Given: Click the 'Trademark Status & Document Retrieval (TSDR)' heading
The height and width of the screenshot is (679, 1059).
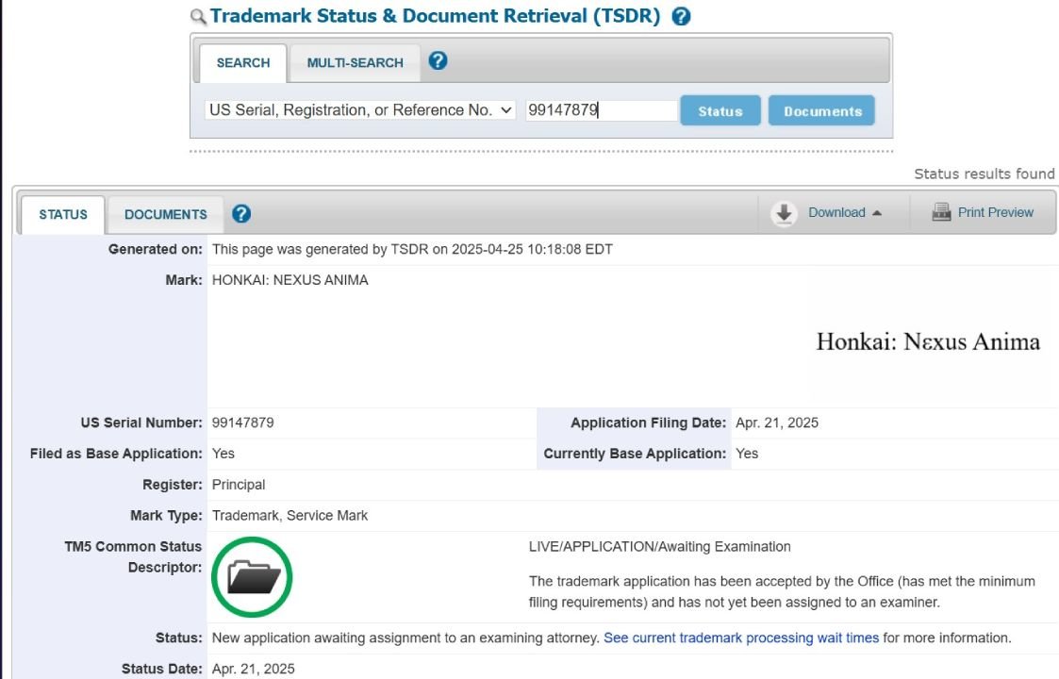Looking at the screenshot, I should [435, 16].
